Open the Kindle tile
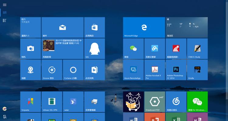This screenshot has width=228, height=121. [x=197, y=70]
